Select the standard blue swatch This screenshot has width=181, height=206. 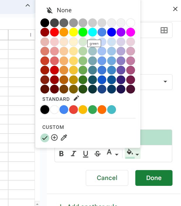64,110
